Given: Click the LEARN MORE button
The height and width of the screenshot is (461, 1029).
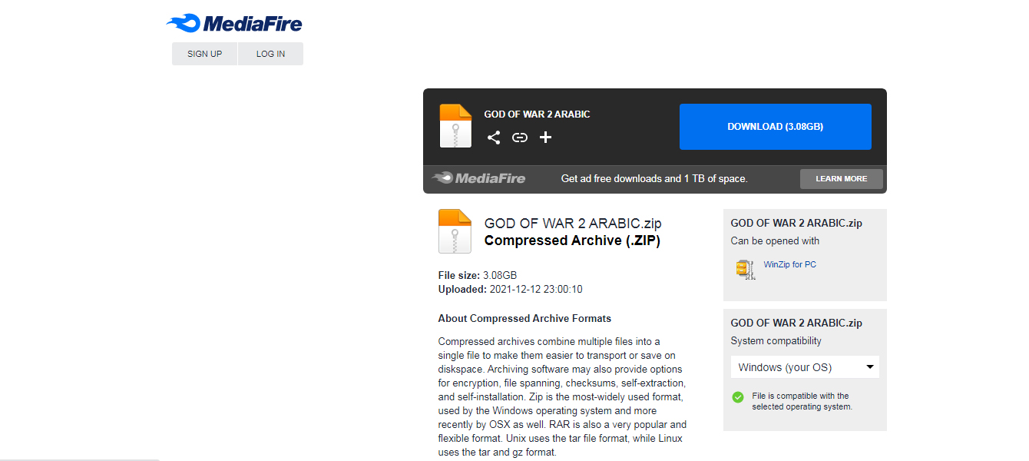Looking at the screenshot, I should (x=841, y=179).
